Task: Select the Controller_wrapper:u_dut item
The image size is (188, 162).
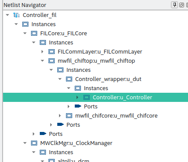Action: coord(108,79)
